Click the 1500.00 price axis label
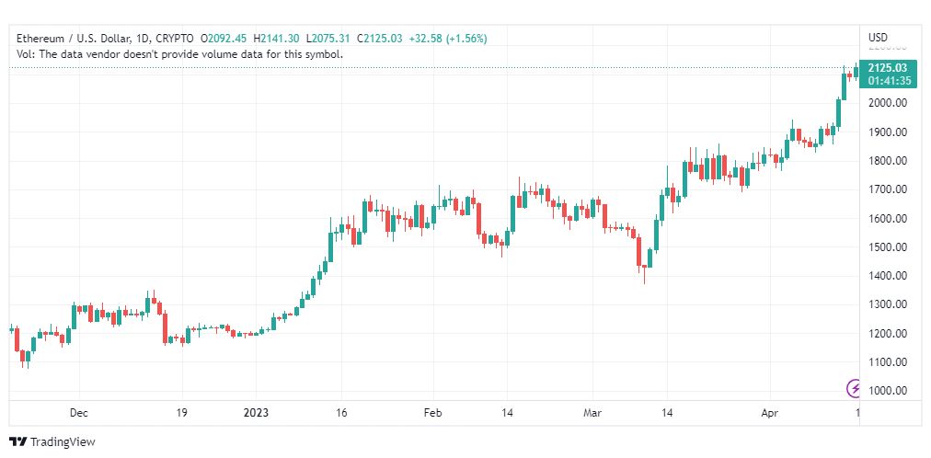Viewport: 931px width, 458px height. click(x=887, y=246)
